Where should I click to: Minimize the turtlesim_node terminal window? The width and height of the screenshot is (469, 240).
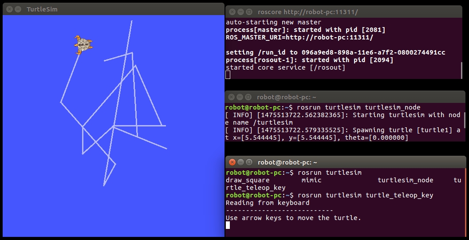(x=240, y=97)
